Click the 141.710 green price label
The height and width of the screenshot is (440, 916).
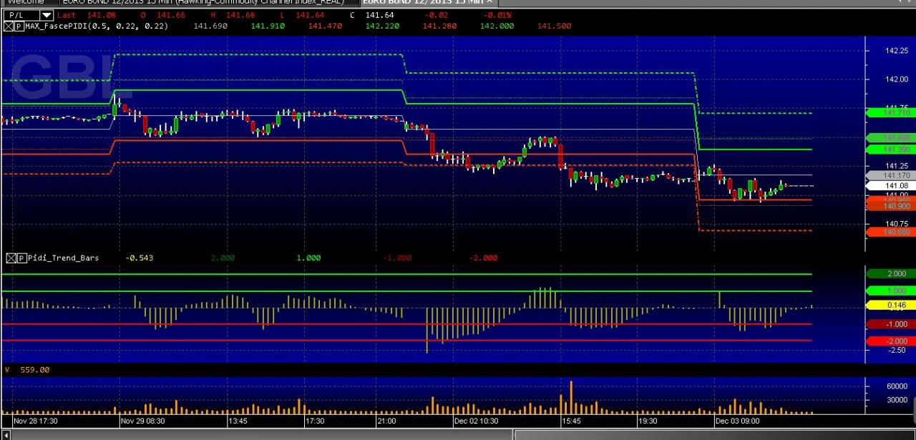[x=890, y=113]
